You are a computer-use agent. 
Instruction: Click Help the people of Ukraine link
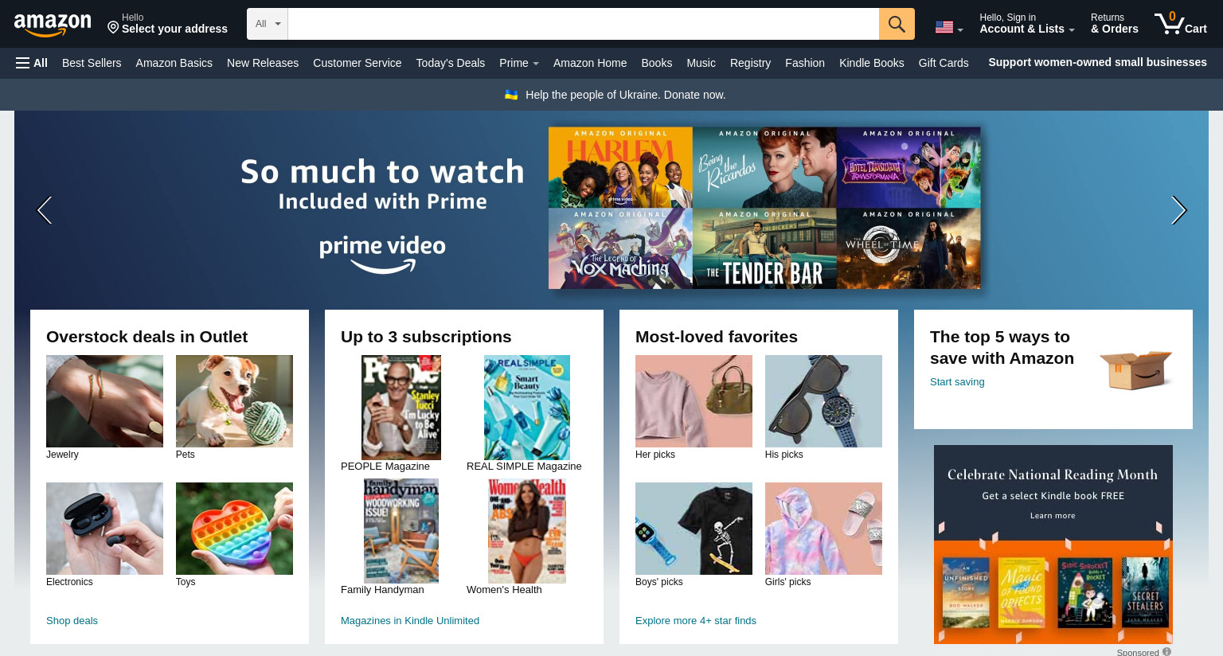(x=625, y=95)
